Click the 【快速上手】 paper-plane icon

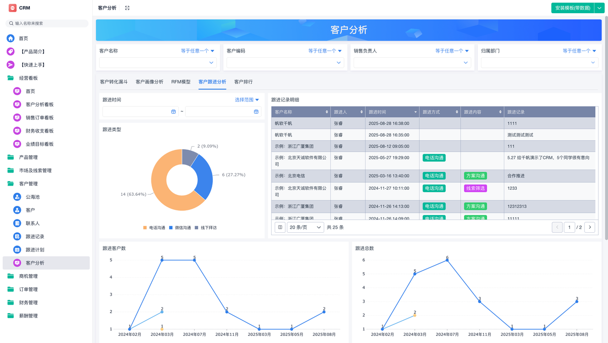pyautogui.click(x=11, y=65)
